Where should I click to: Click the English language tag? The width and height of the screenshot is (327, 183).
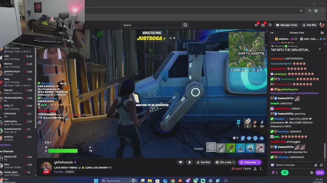(x=70, y=172)
